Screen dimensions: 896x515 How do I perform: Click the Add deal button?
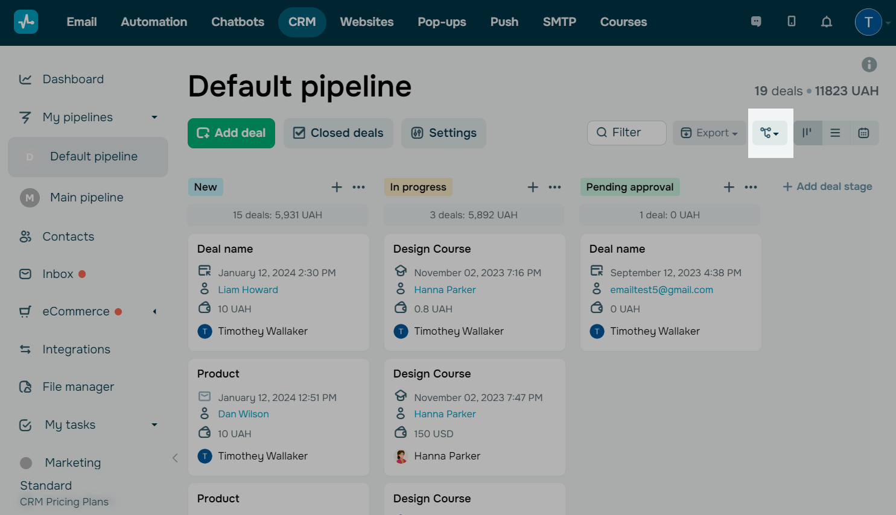231,133
